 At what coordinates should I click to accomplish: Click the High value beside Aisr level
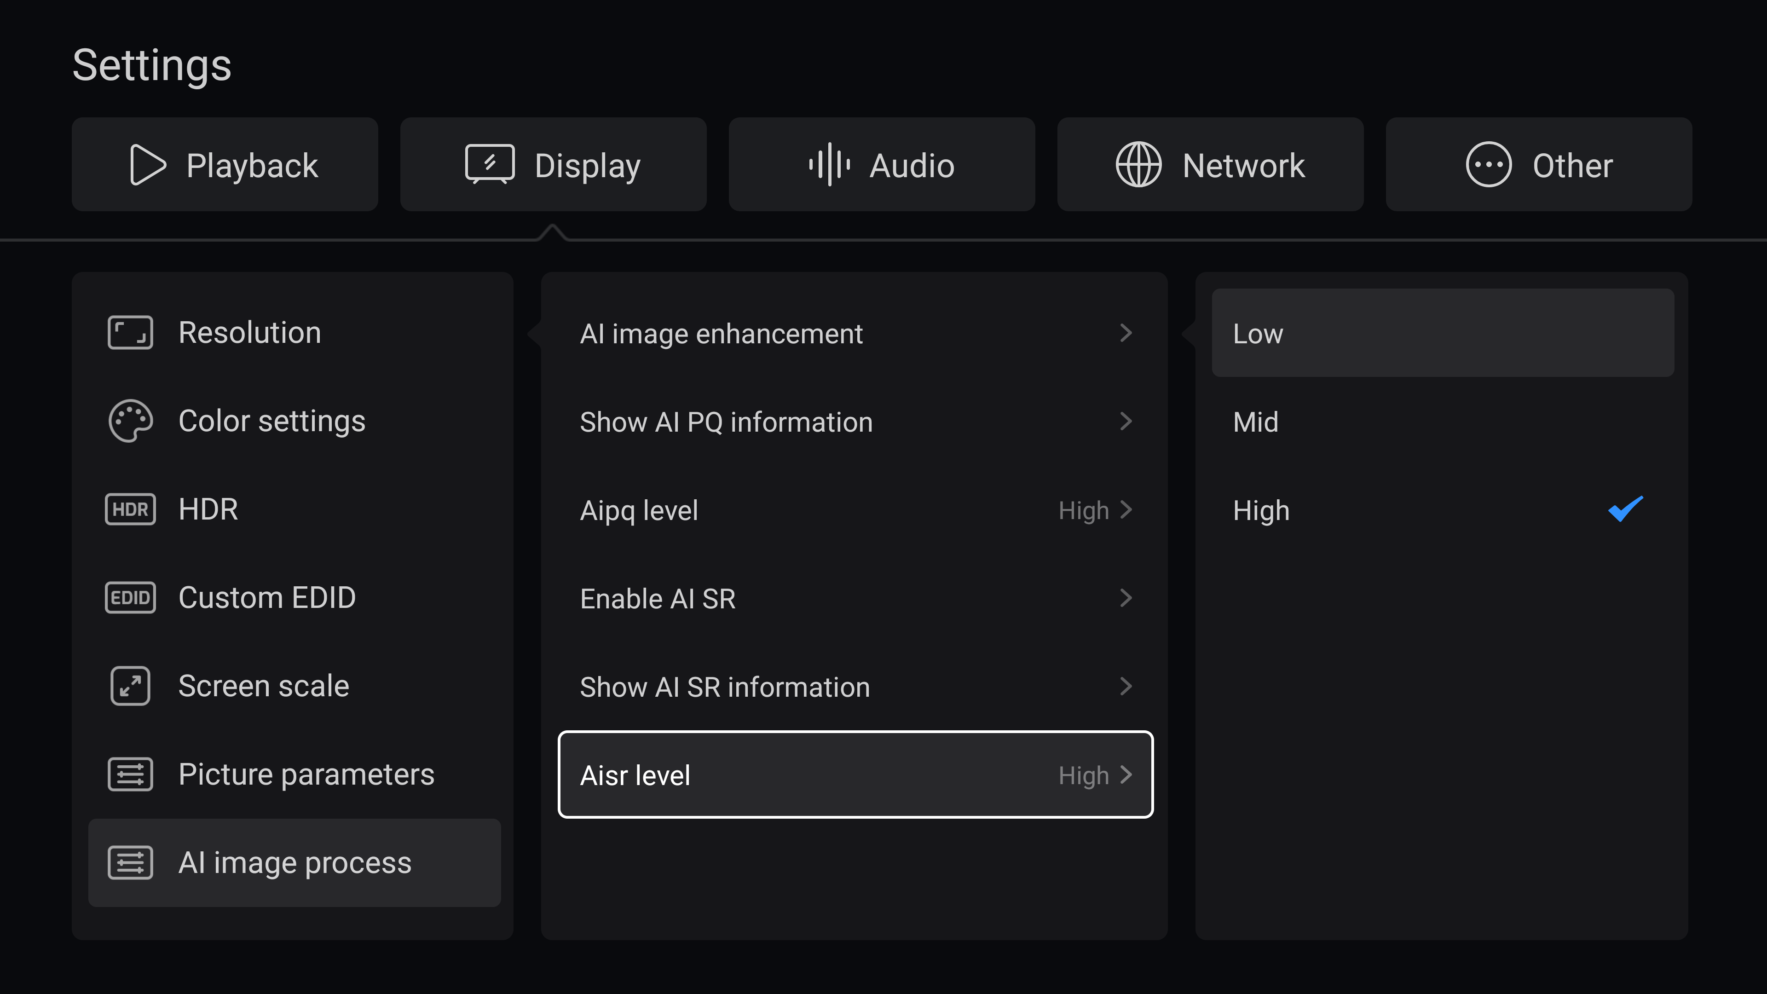[1083, 776]
